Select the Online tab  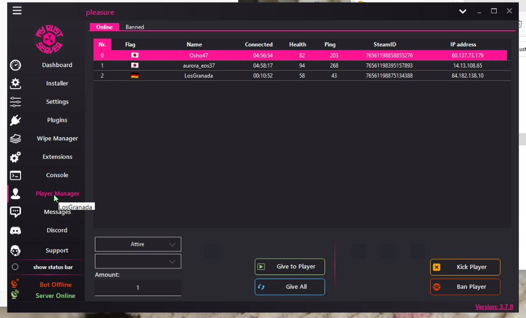(104, 27)
